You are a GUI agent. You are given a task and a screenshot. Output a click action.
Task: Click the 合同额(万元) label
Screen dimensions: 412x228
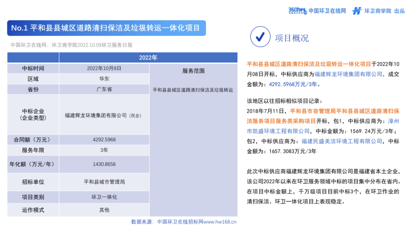pyautogui.click(x=33, y=140)
